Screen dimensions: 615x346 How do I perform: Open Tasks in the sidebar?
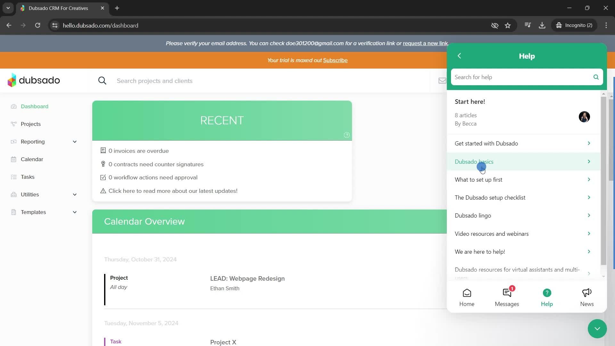pyautogui.click(x=28, y=177)
